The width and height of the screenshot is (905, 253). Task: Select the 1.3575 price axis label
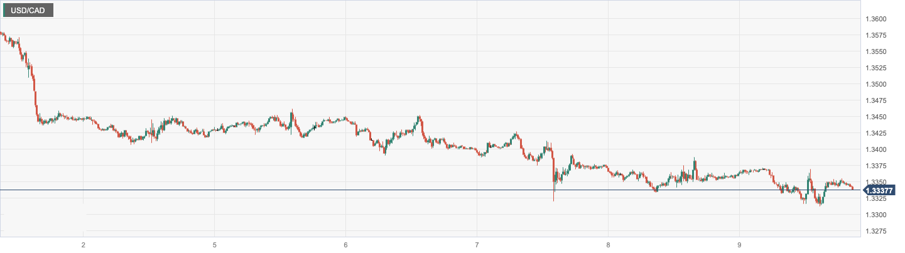(x=875, y=35)
